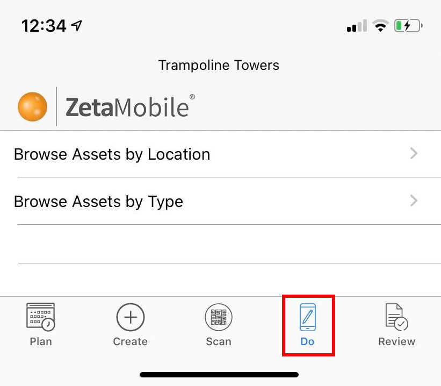Viewport: 441px width, 386px height.
Task: Tap the battery charging indicator
Action: tap(408, 26)
